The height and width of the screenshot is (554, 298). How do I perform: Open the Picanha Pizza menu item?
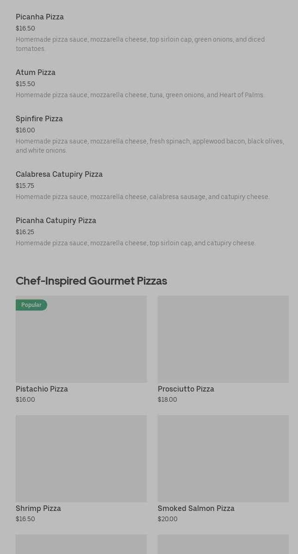click(40, 17)
